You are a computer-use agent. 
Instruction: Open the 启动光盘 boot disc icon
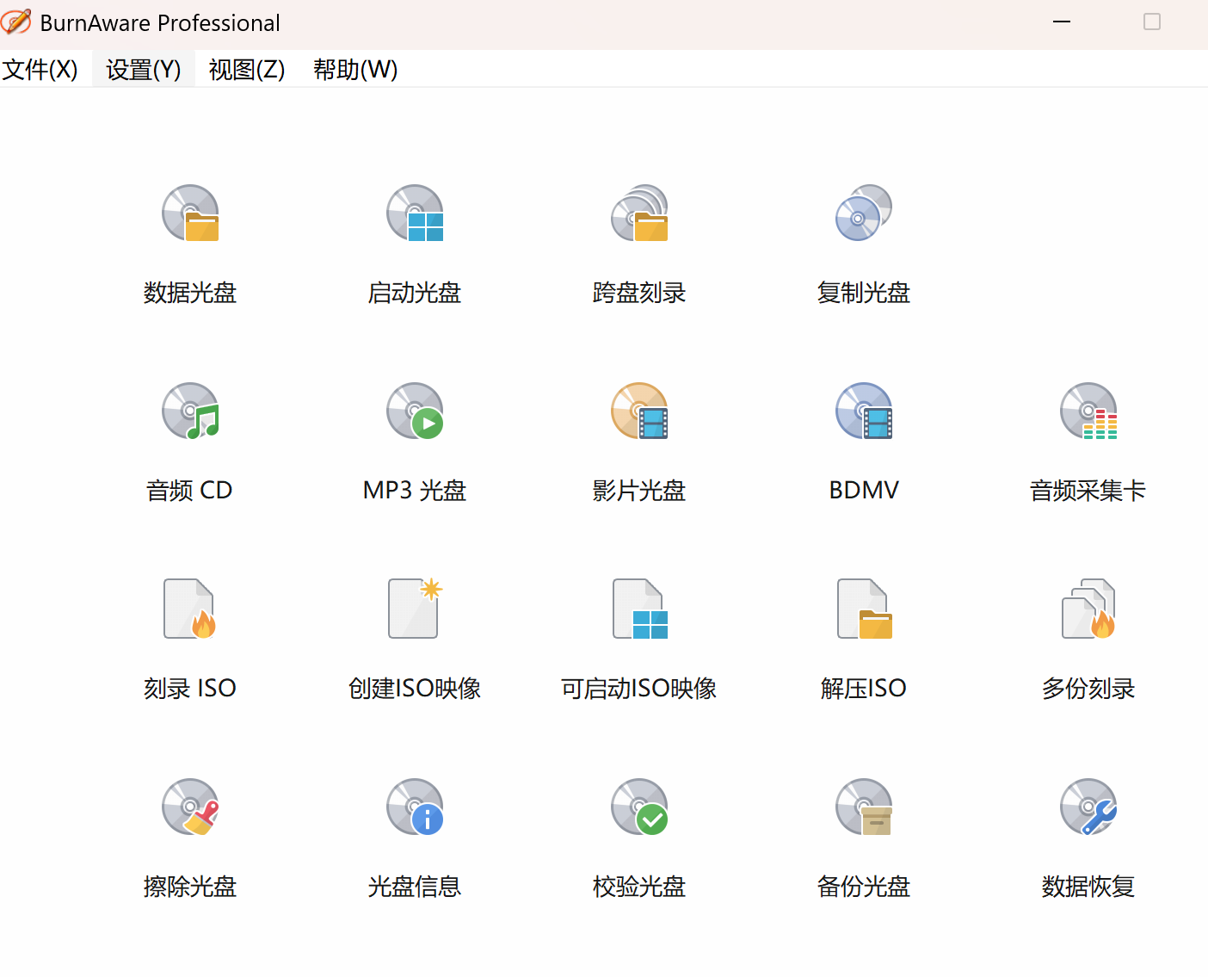415,213
